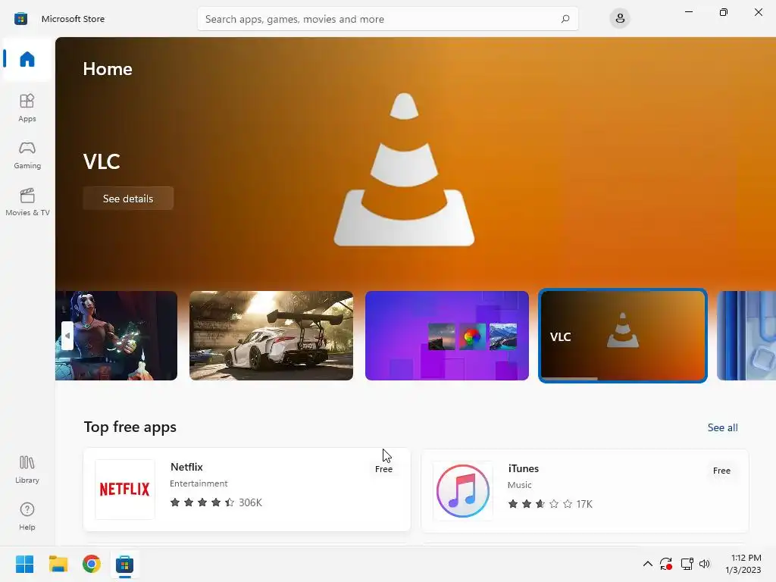Click the Netflix app logo
This screenshot has height=582, width=776.
pyautogui.click(x=125, y=490)
